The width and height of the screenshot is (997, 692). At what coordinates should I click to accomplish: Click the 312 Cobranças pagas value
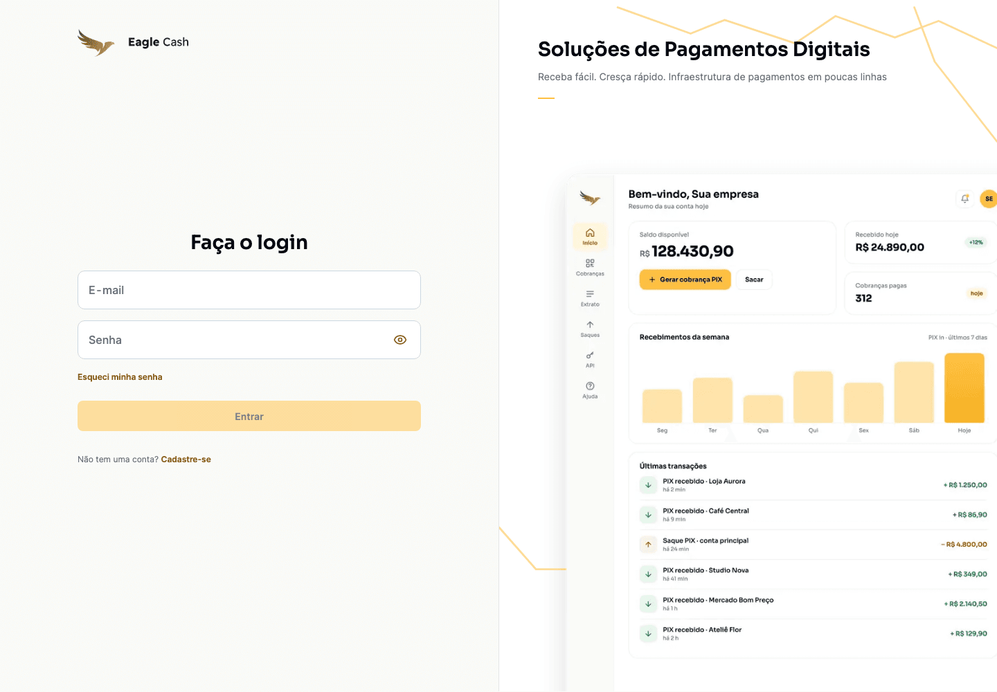[x=863, y=298]
